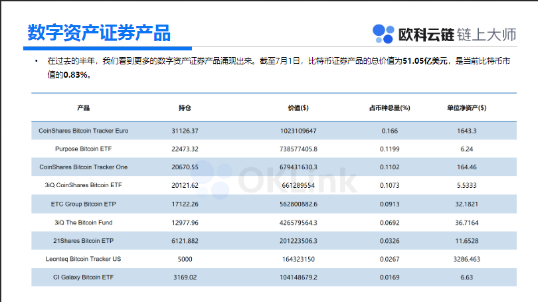
Task: Select holdings value 20670.55
Action: pyautogui.click(x=185, y=167)
